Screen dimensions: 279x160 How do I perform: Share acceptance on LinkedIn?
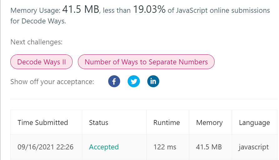tap(153, 82)
